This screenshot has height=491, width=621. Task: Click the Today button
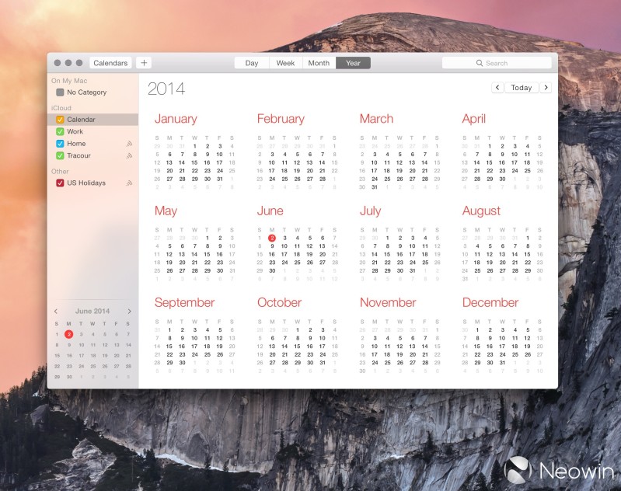click(x=522, y=88)
